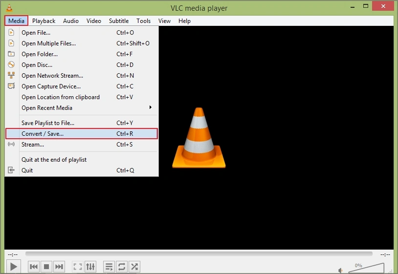Toggle Quit at the end of playlist
Image resolution: width=398 pixels, height=274 pixels.
(x=82, y=160)
